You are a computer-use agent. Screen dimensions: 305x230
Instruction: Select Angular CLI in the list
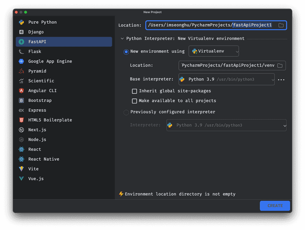64,91
